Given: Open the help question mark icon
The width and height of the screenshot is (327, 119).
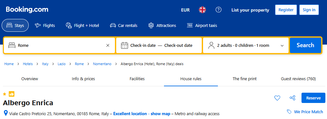Looking at the screenshot, I should point(218,10).
